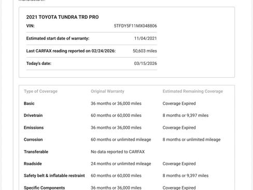Click No data reported to CARFAX text
This screenshot has width=253, height=190.
tap(118, 152)
